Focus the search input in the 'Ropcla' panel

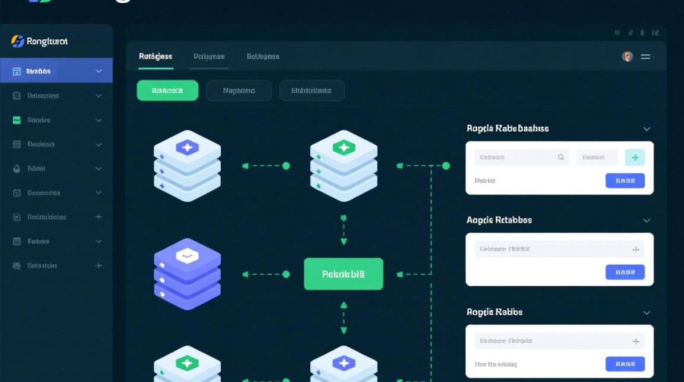coord(514,157)
